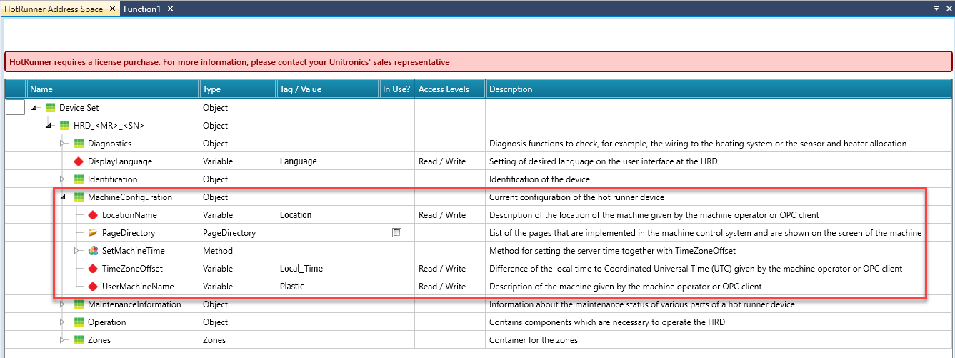This screenshot has height=358, width=955.
Task: Click the SetMachineTime method icon
Action: coord(93,251)
